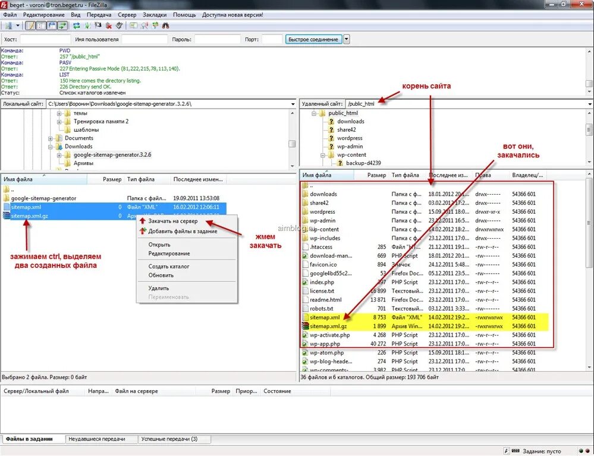Click the favicon.ico file icon in remote list

tap(305, 265)
